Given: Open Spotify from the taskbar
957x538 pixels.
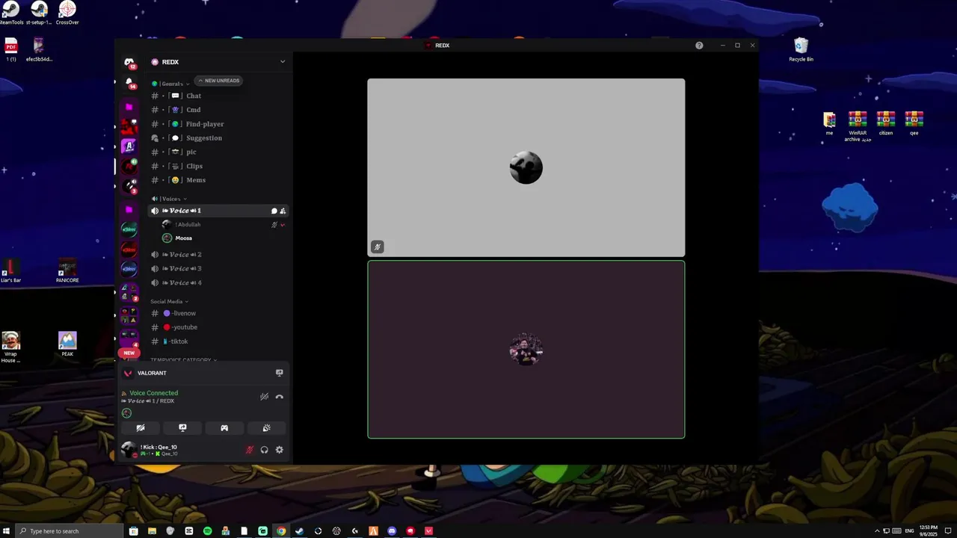Looking at the screenshot, I should [x=207, y=531].
